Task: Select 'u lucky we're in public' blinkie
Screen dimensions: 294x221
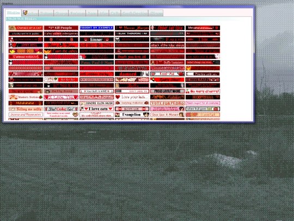Action: point(26,34)
